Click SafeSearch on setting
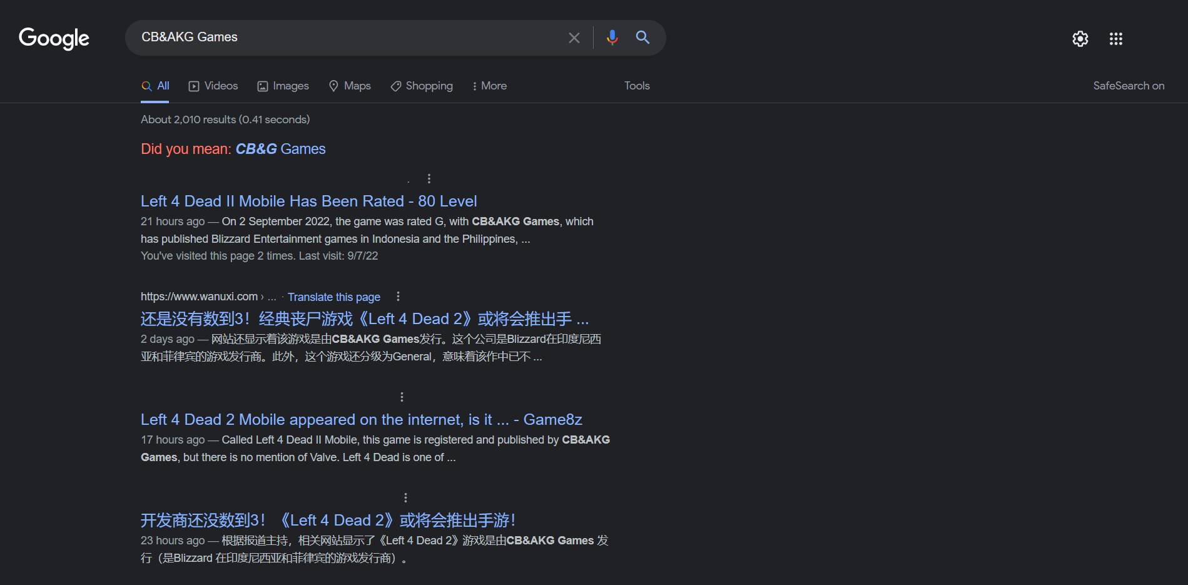The image size is (1188, 585). 1129,86
